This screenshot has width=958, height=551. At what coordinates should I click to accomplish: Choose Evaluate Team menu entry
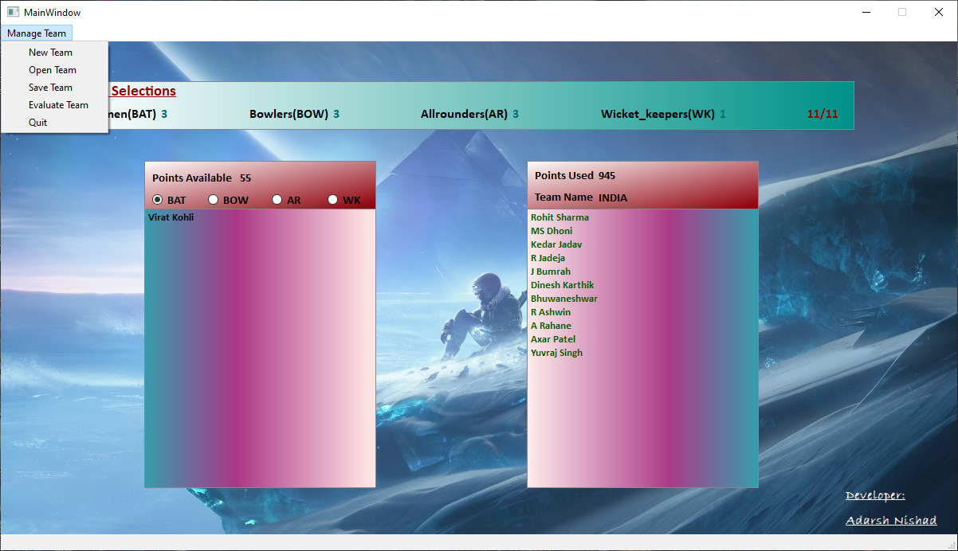(54, 105)
